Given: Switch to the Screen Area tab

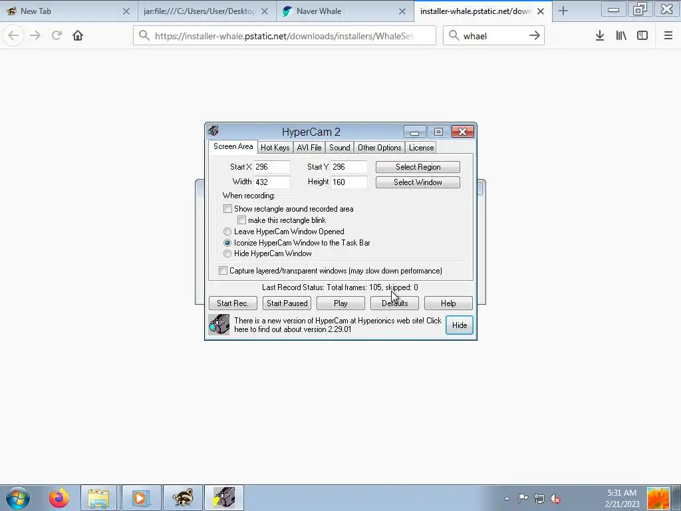Looking at the screenshot, I should click(x=233, y=147).
